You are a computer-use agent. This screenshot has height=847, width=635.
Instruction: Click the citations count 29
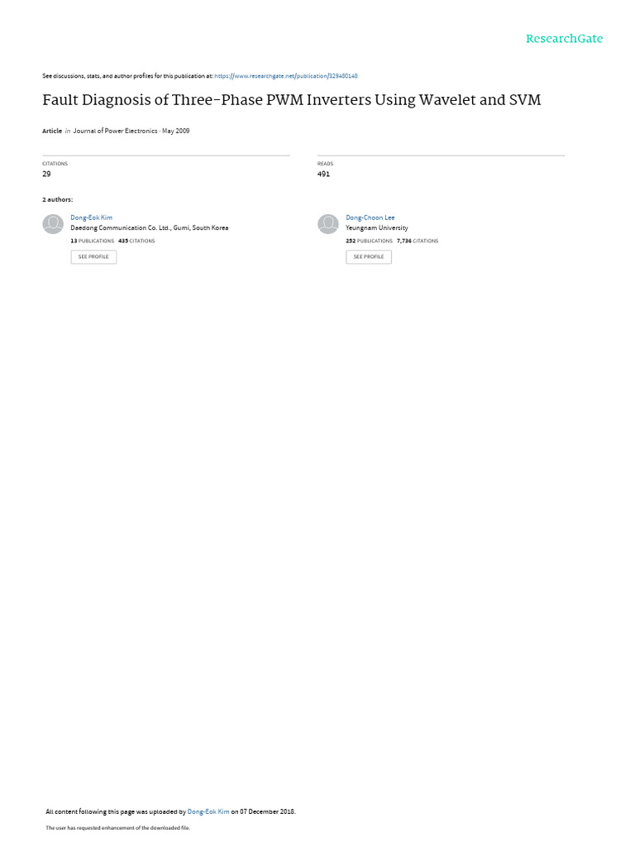click(46, 174)
